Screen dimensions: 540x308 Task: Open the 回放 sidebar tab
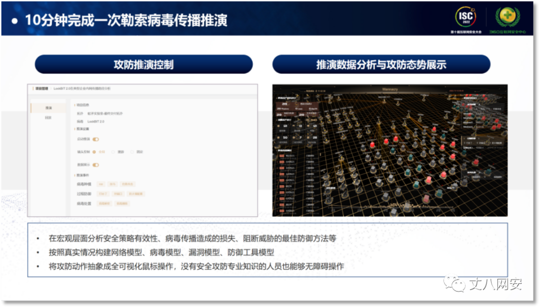tap(48, 118)
